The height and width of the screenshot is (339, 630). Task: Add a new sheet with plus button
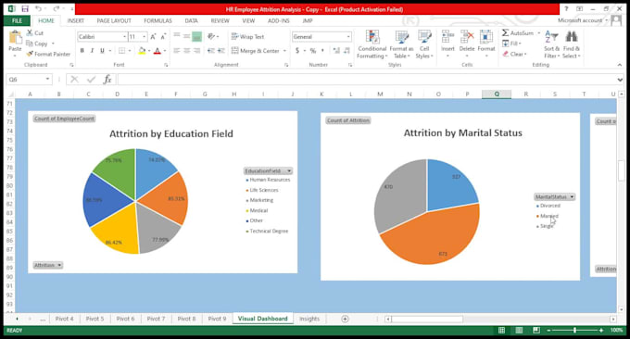tap(345, 319)
